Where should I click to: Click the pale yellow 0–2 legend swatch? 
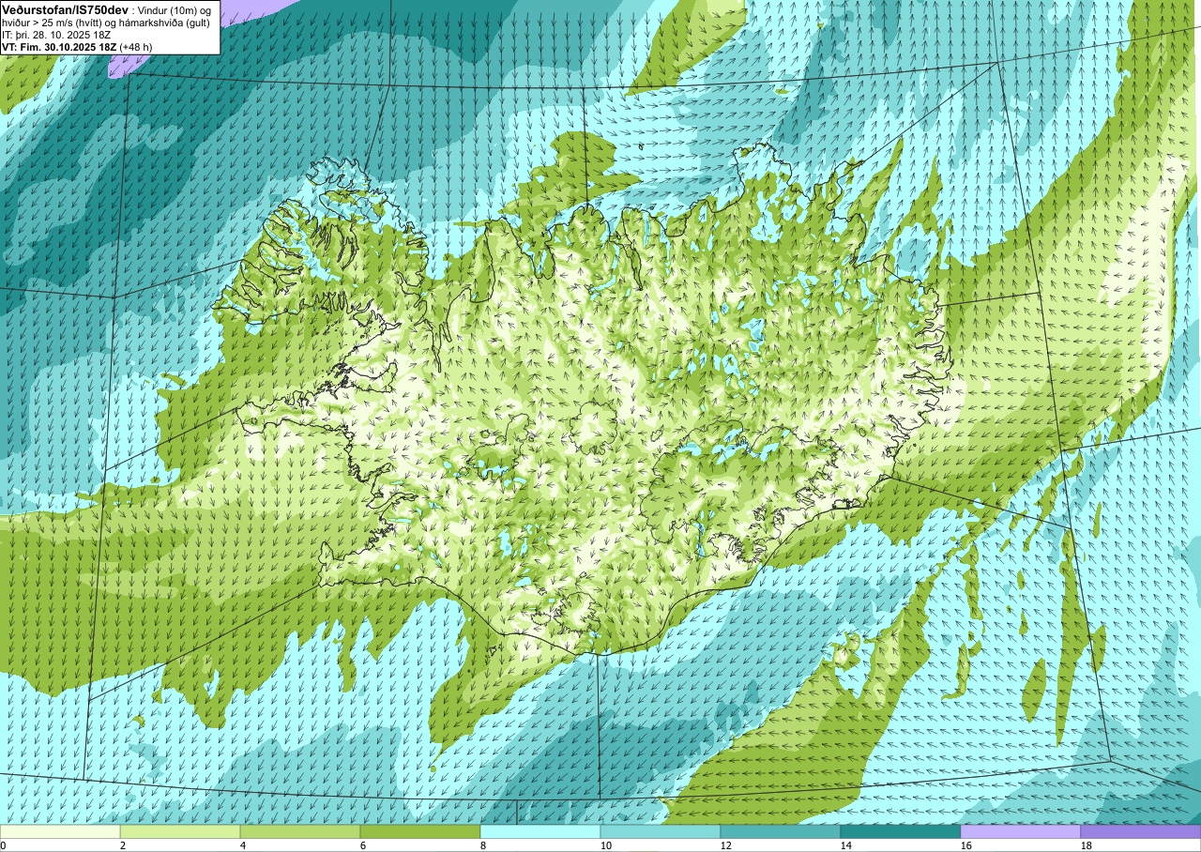(x=60, y=831)
